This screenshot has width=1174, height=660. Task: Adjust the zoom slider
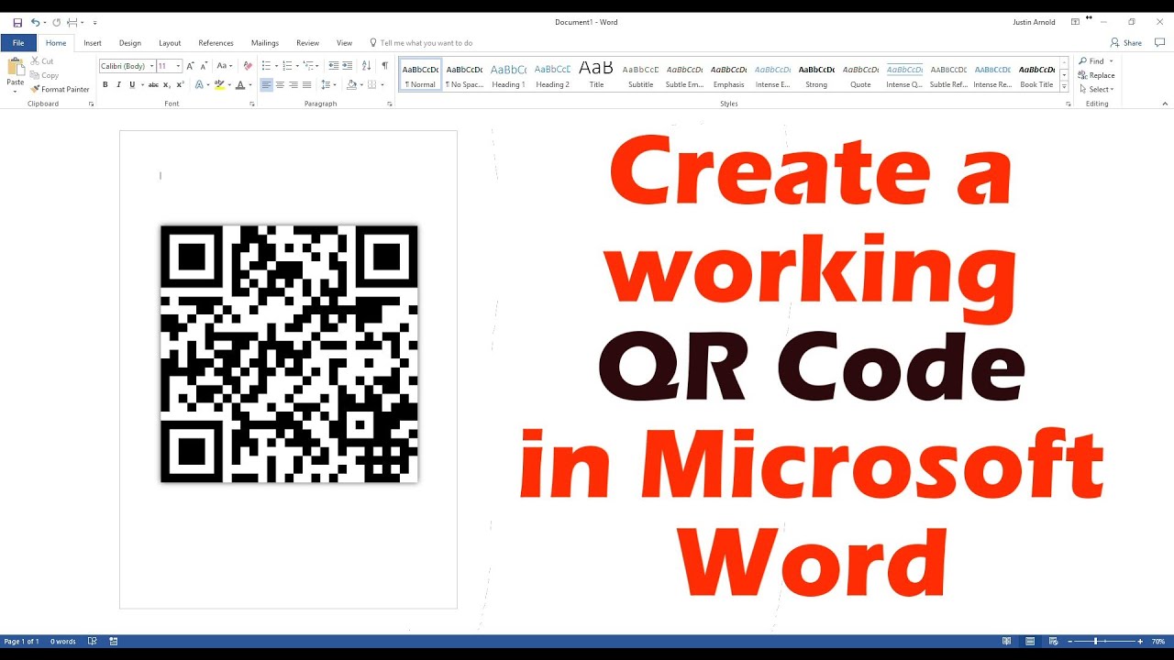(1096, 642)
